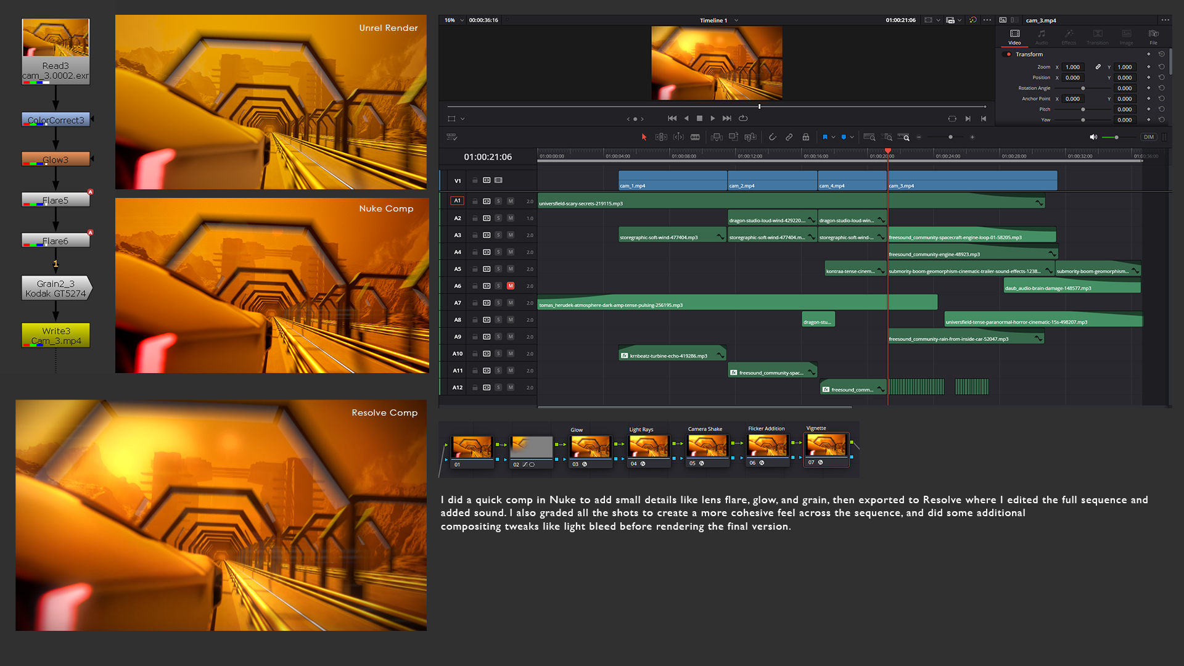Screen dimensions: 1184x666
Task: Toggle the Snapping magnet icon
Action: click(772, 137)
